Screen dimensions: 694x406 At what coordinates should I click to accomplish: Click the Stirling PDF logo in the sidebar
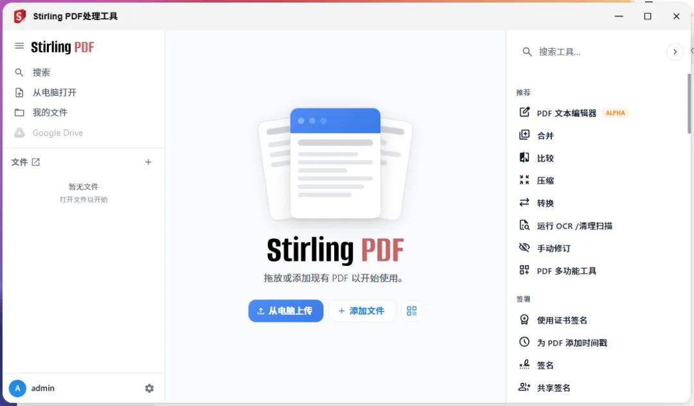(62, 47)
